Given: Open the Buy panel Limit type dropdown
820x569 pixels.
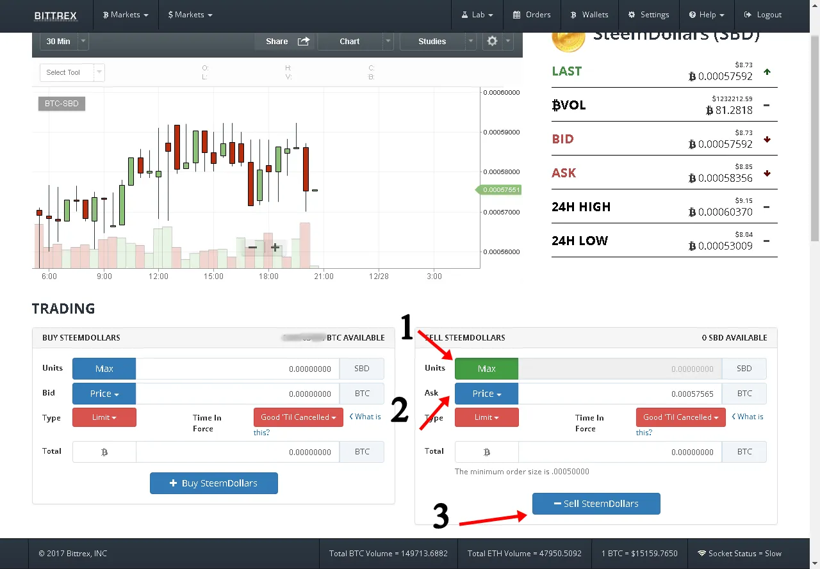Looking at the screenshot, I should 104,417.
